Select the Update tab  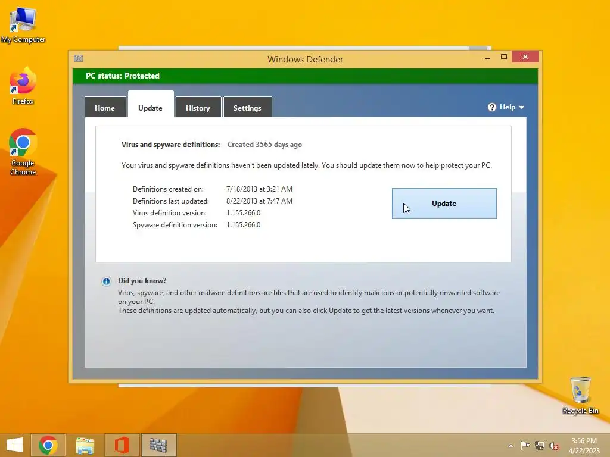click(151, 105)
